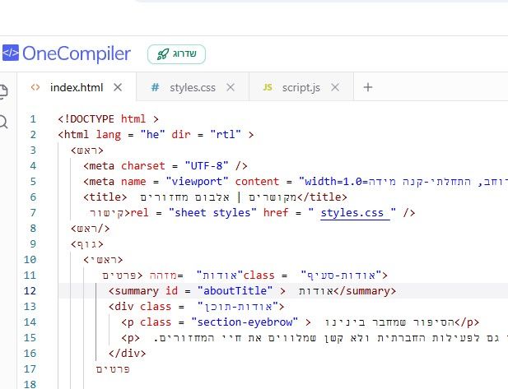Click the "he" lang value on line 2
Screen dimensions: 508x389
tap(152, 135)
